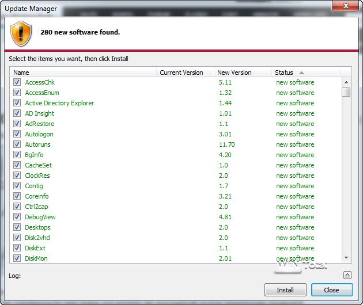Click "new software" status for AdRestore

click(x=295, y=124)
